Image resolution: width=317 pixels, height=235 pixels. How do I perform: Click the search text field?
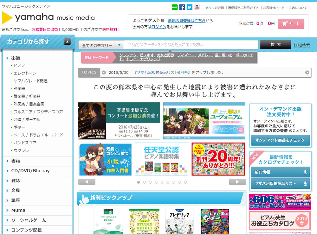click(x=191, y=45)
